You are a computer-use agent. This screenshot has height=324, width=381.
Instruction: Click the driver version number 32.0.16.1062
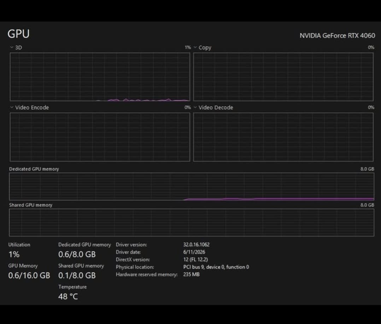(197, 245)
